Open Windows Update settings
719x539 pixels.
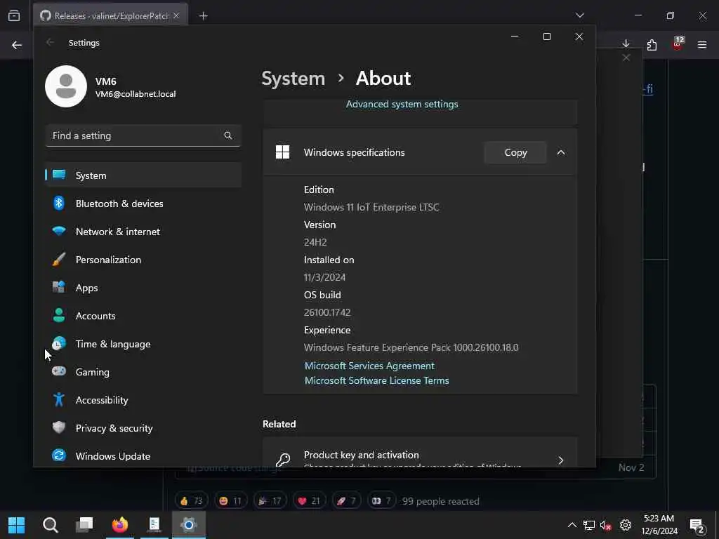point(143,456)
